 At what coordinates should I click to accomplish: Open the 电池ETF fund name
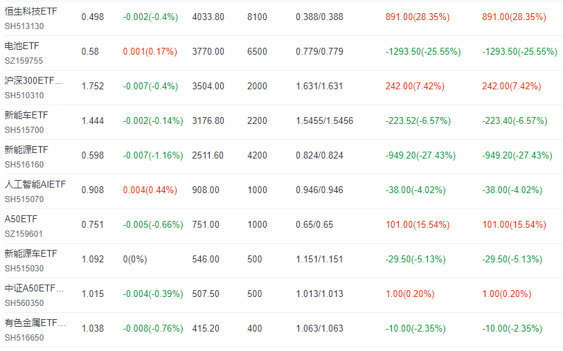pyautogui.click(x=22, y=46)
